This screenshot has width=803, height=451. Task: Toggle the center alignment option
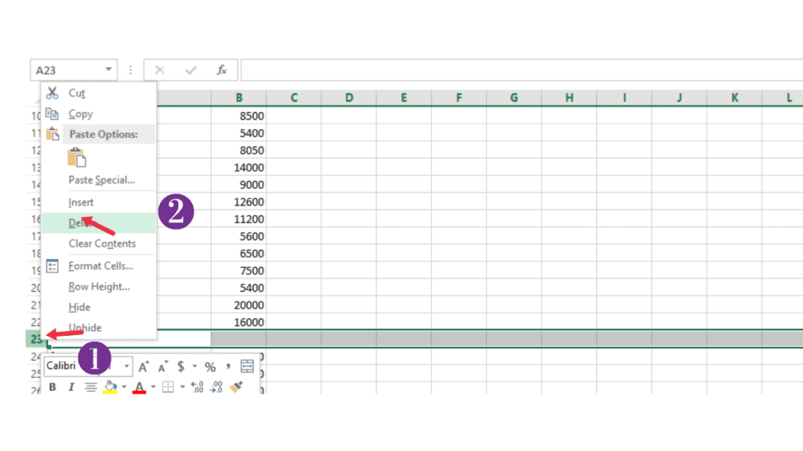coord(89,386)
